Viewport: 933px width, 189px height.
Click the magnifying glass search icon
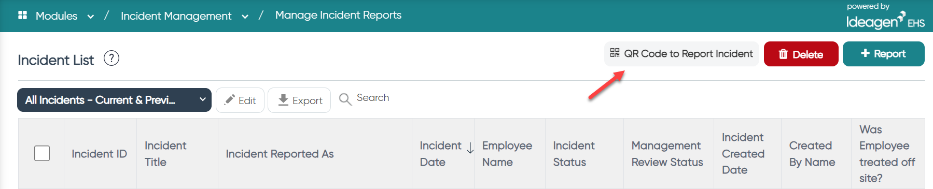click(345, 99)
